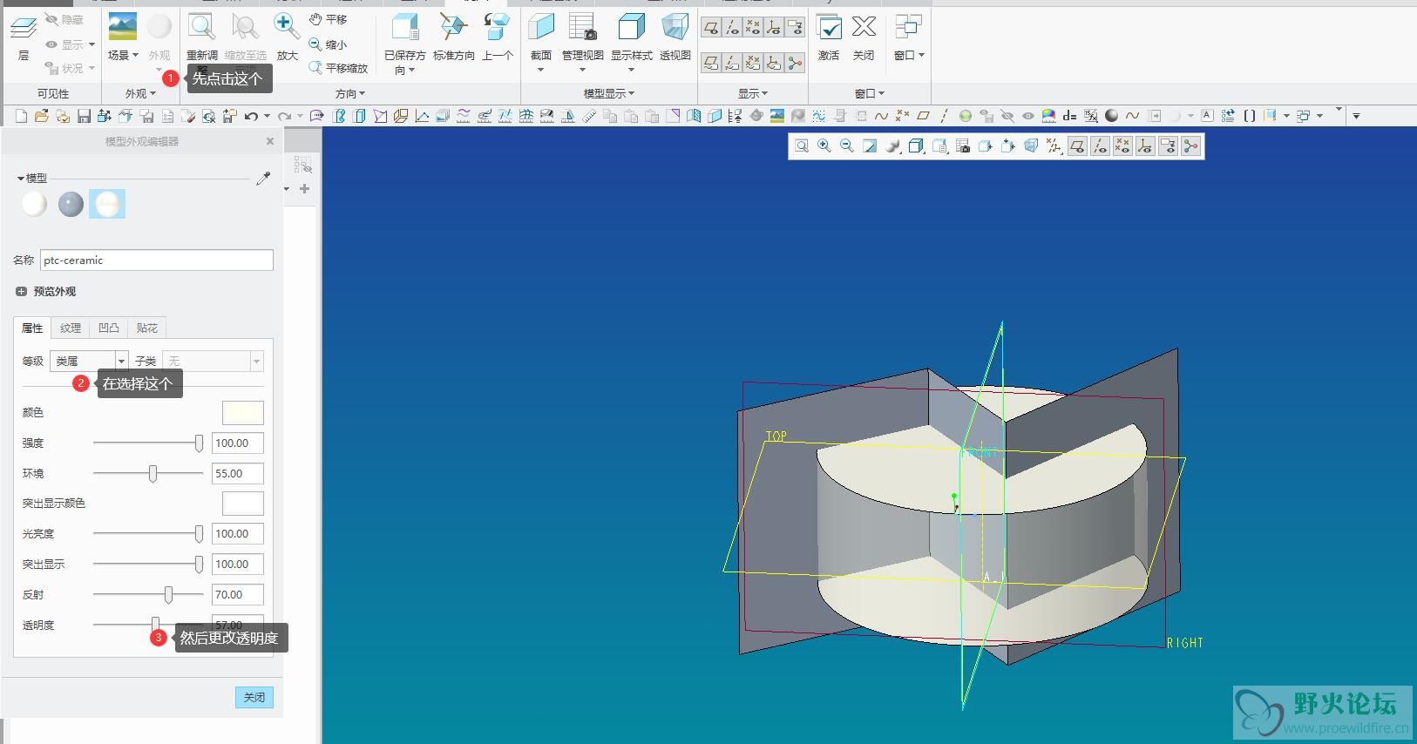Viewport: 1417px width, 744px height.
Task: Click the undo arrow icon
Action: pos(251,116)
